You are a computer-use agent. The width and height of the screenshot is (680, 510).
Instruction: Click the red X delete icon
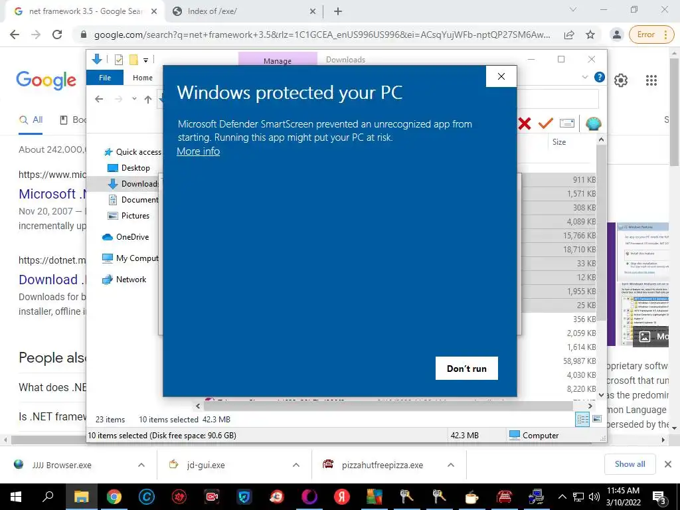click(525, 124)
